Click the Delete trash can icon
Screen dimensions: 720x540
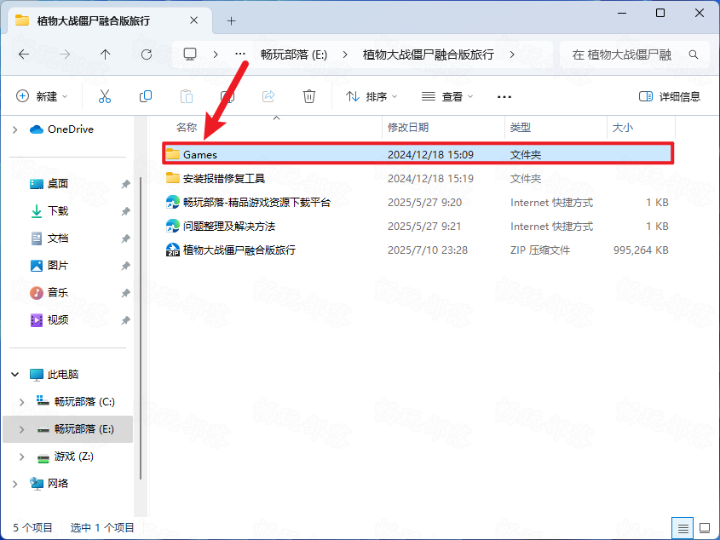click(309, 96)
